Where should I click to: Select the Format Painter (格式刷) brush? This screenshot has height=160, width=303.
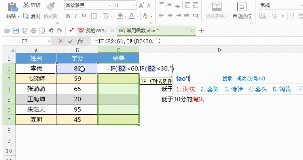point(51,6)
